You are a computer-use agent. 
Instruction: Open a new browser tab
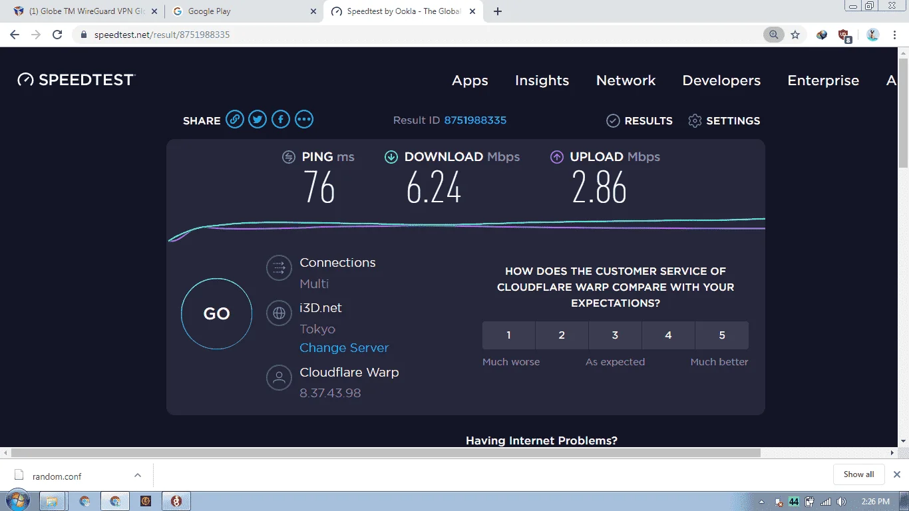[498, 11]
